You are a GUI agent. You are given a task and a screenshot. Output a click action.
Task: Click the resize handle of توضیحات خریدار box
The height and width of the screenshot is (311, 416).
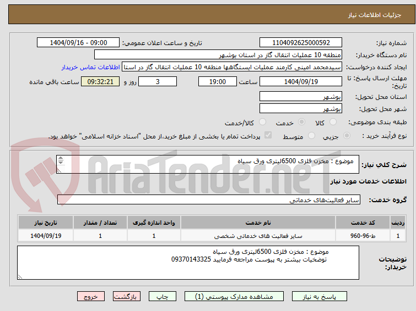[x=20, y=277]
